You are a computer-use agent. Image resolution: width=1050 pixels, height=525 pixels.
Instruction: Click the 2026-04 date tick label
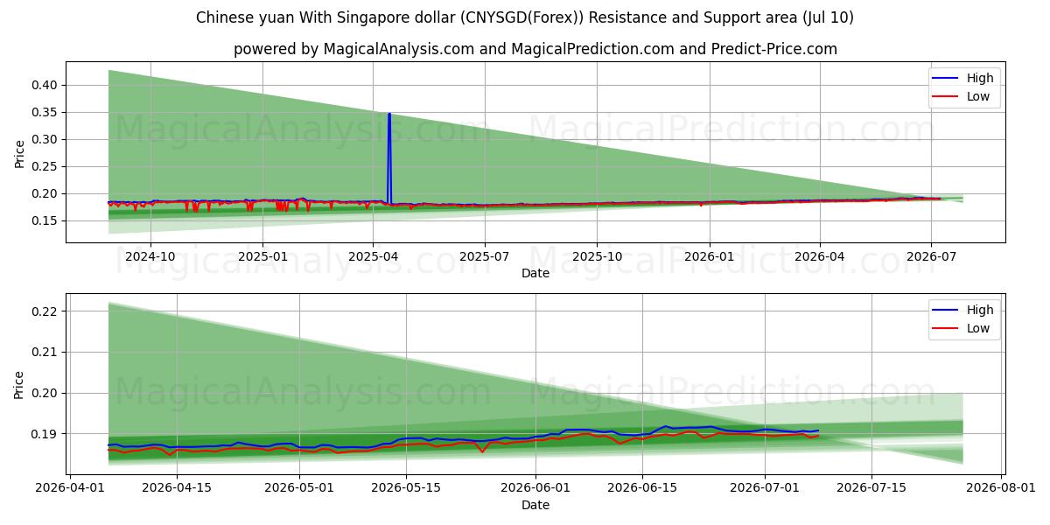coord(819,256)
